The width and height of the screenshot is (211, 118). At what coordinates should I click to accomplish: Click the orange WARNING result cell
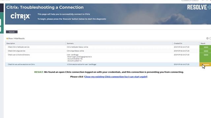[205, 64]
